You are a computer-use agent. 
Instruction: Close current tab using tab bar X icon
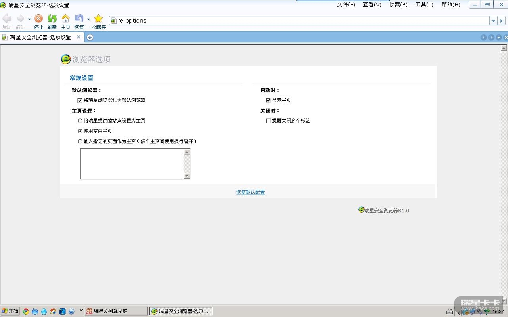[x=506, y=37]
